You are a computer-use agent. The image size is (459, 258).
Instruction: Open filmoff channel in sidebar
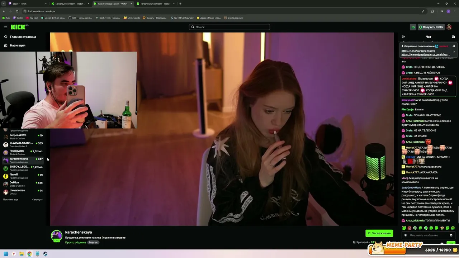point(23,176)
